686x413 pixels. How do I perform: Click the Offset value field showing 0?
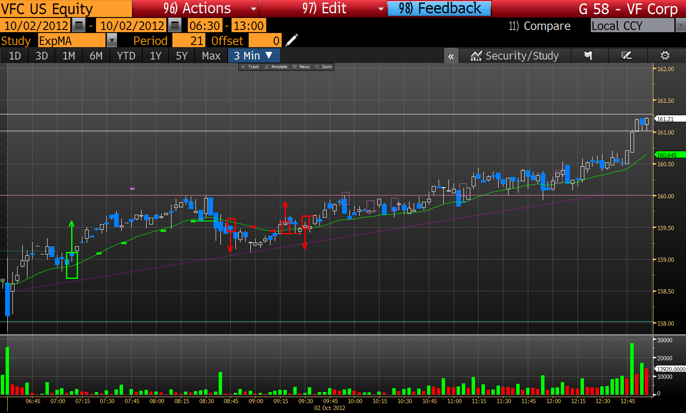click(265, 41)
